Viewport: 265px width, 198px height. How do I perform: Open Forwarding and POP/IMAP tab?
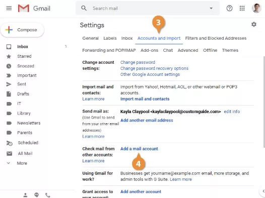109,50
